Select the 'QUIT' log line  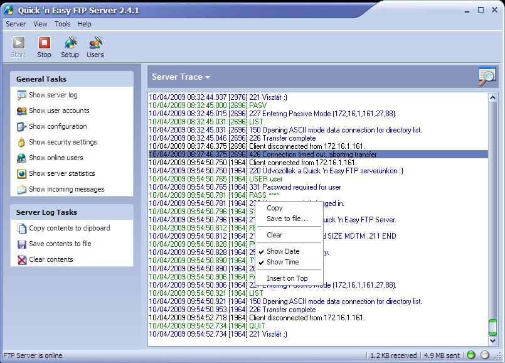coord(207,326)
